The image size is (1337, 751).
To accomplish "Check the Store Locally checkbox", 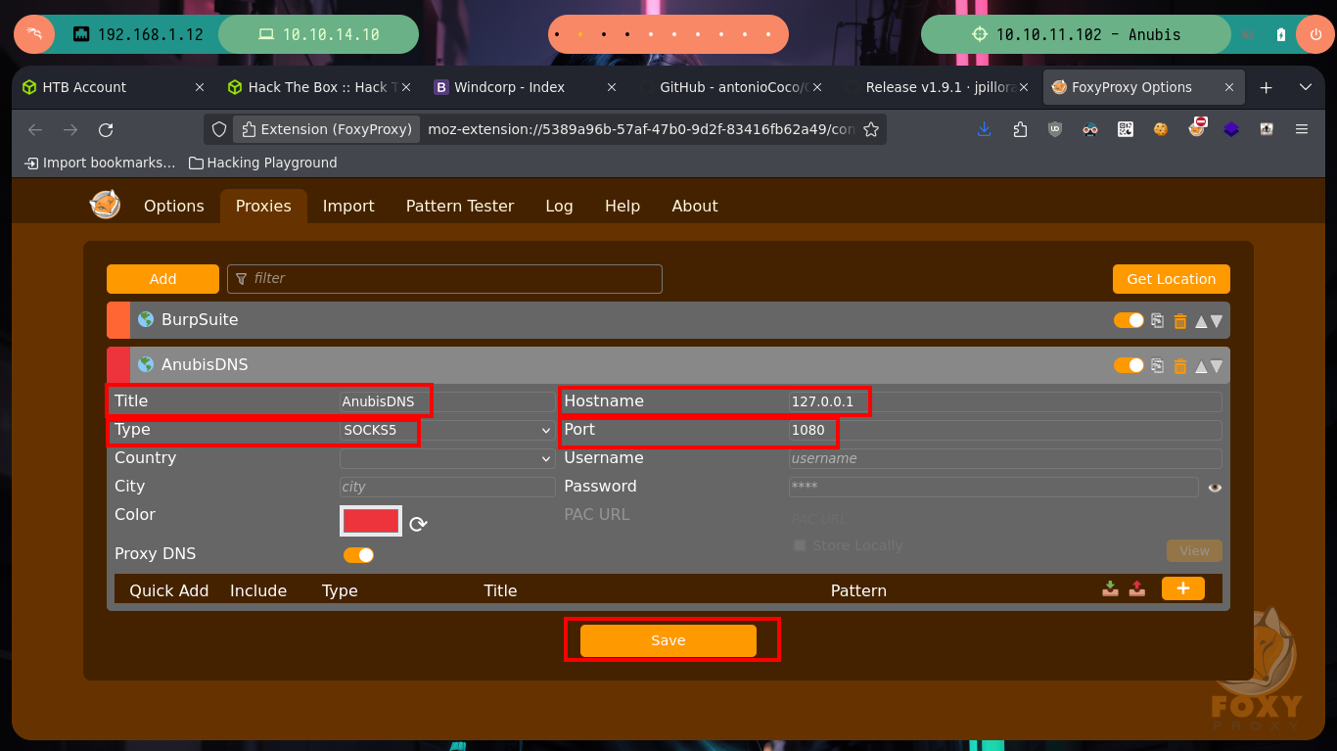I will (799, 545).
